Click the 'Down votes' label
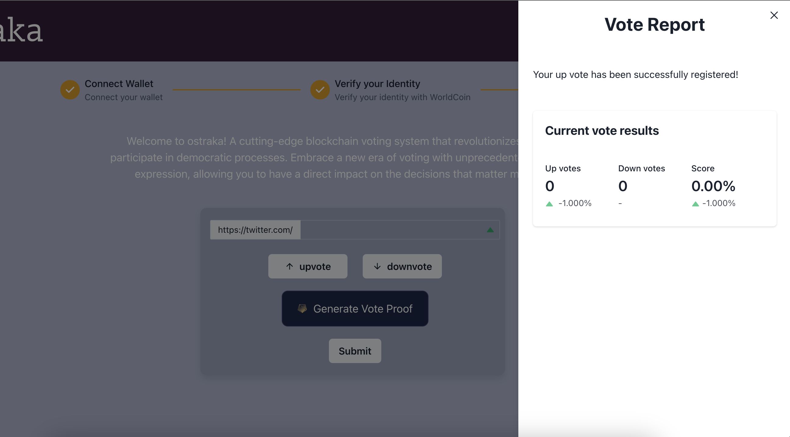This screenshot has width=790, height=437. point(642,168)
